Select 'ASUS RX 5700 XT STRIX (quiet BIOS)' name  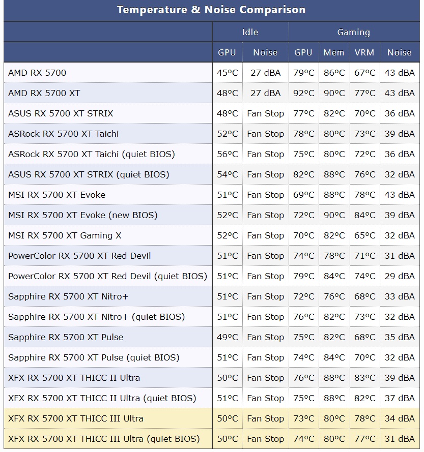(x=89, y=174)
